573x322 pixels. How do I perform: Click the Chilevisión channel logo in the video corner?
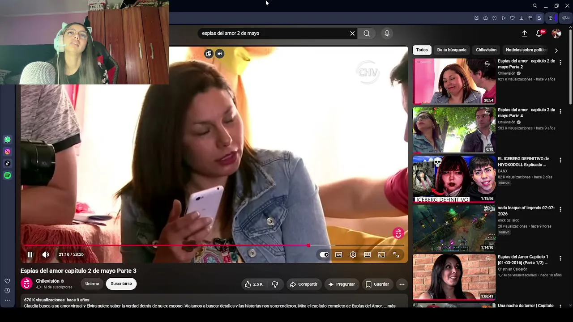pos(398,233)
